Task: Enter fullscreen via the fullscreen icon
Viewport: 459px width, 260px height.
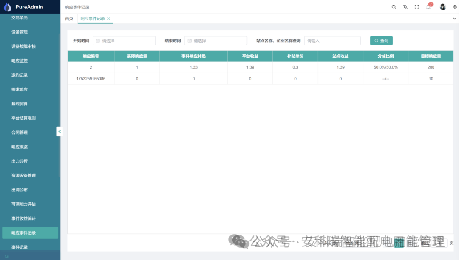Action: [416, 7]
